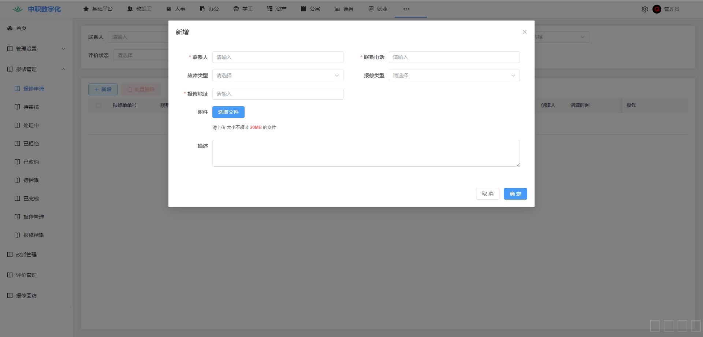Focus the 联系电话 input field
The width and height of the screenshot is (703, 337).
(x=454, y=57)
